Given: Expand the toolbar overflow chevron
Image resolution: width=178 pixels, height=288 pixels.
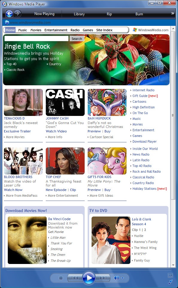Looking at the screenshot, I should click(x=173, y=14).
